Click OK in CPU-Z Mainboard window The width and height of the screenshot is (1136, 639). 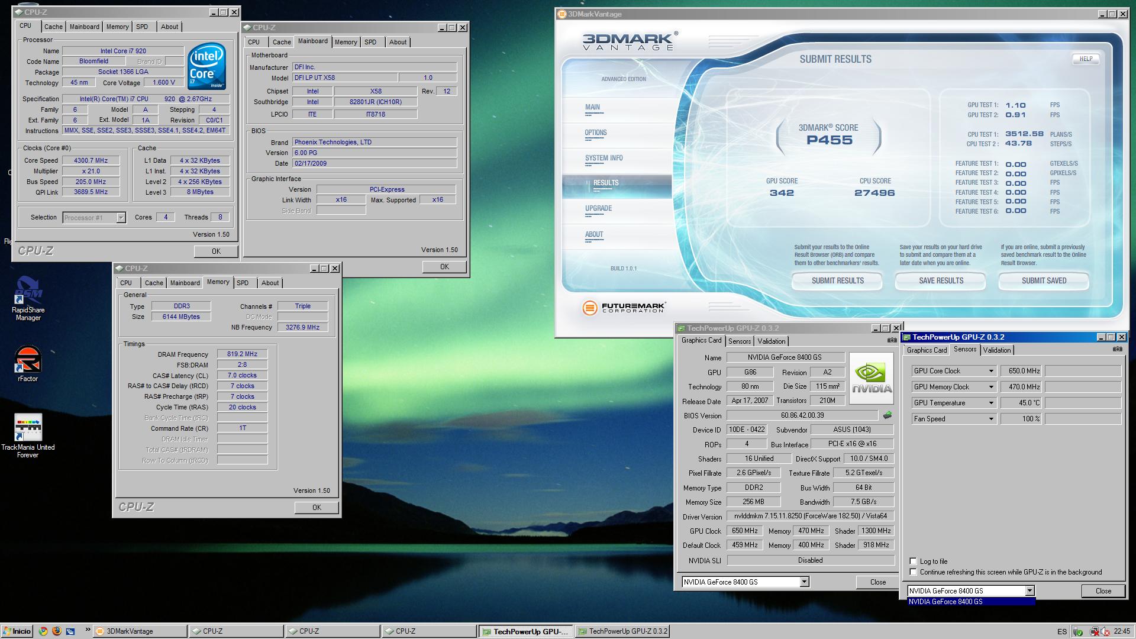(x=444, y=267)
